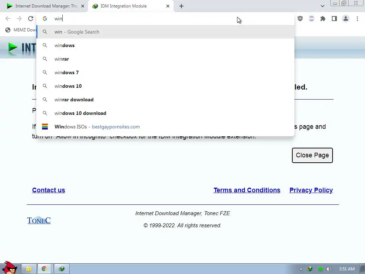Image resolution: width=365 pixels, height=274 pixels.
Task: Open the Start menu bird icon
Action: click(9, 268)
